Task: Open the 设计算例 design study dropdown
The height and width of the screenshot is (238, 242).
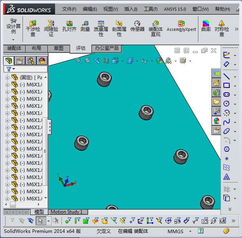Action: tap(13, 40)
